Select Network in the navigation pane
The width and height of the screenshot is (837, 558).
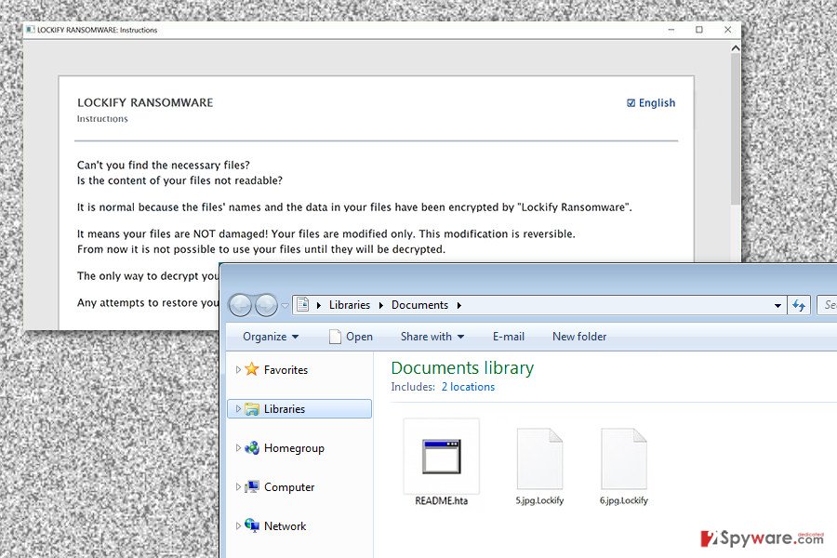pos(286,526)
